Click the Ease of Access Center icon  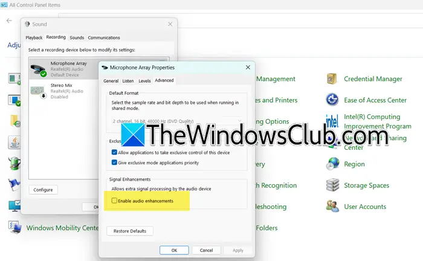click(332, 100)
